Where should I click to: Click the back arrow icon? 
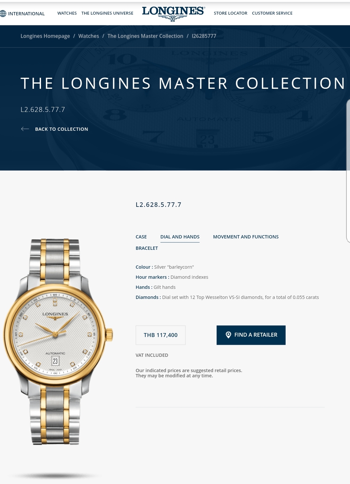point(25,129)
